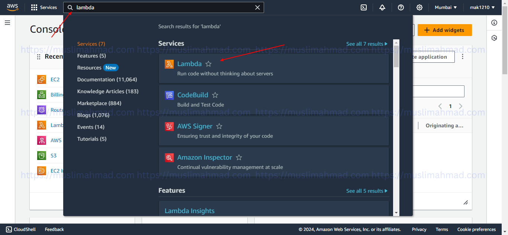Click the notifications bell icon
The image size is (508, 235).
click(382, 7)
